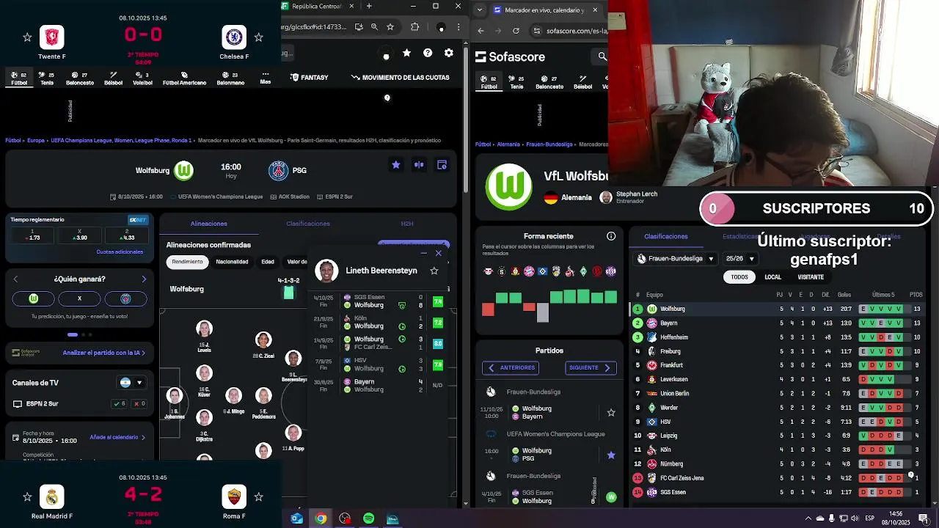Open the Fantasy section
Viewport: 939px width, 528px height.
coord(310,77)
